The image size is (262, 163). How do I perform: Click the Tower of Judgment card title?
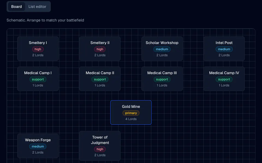(x=100, y=140)
